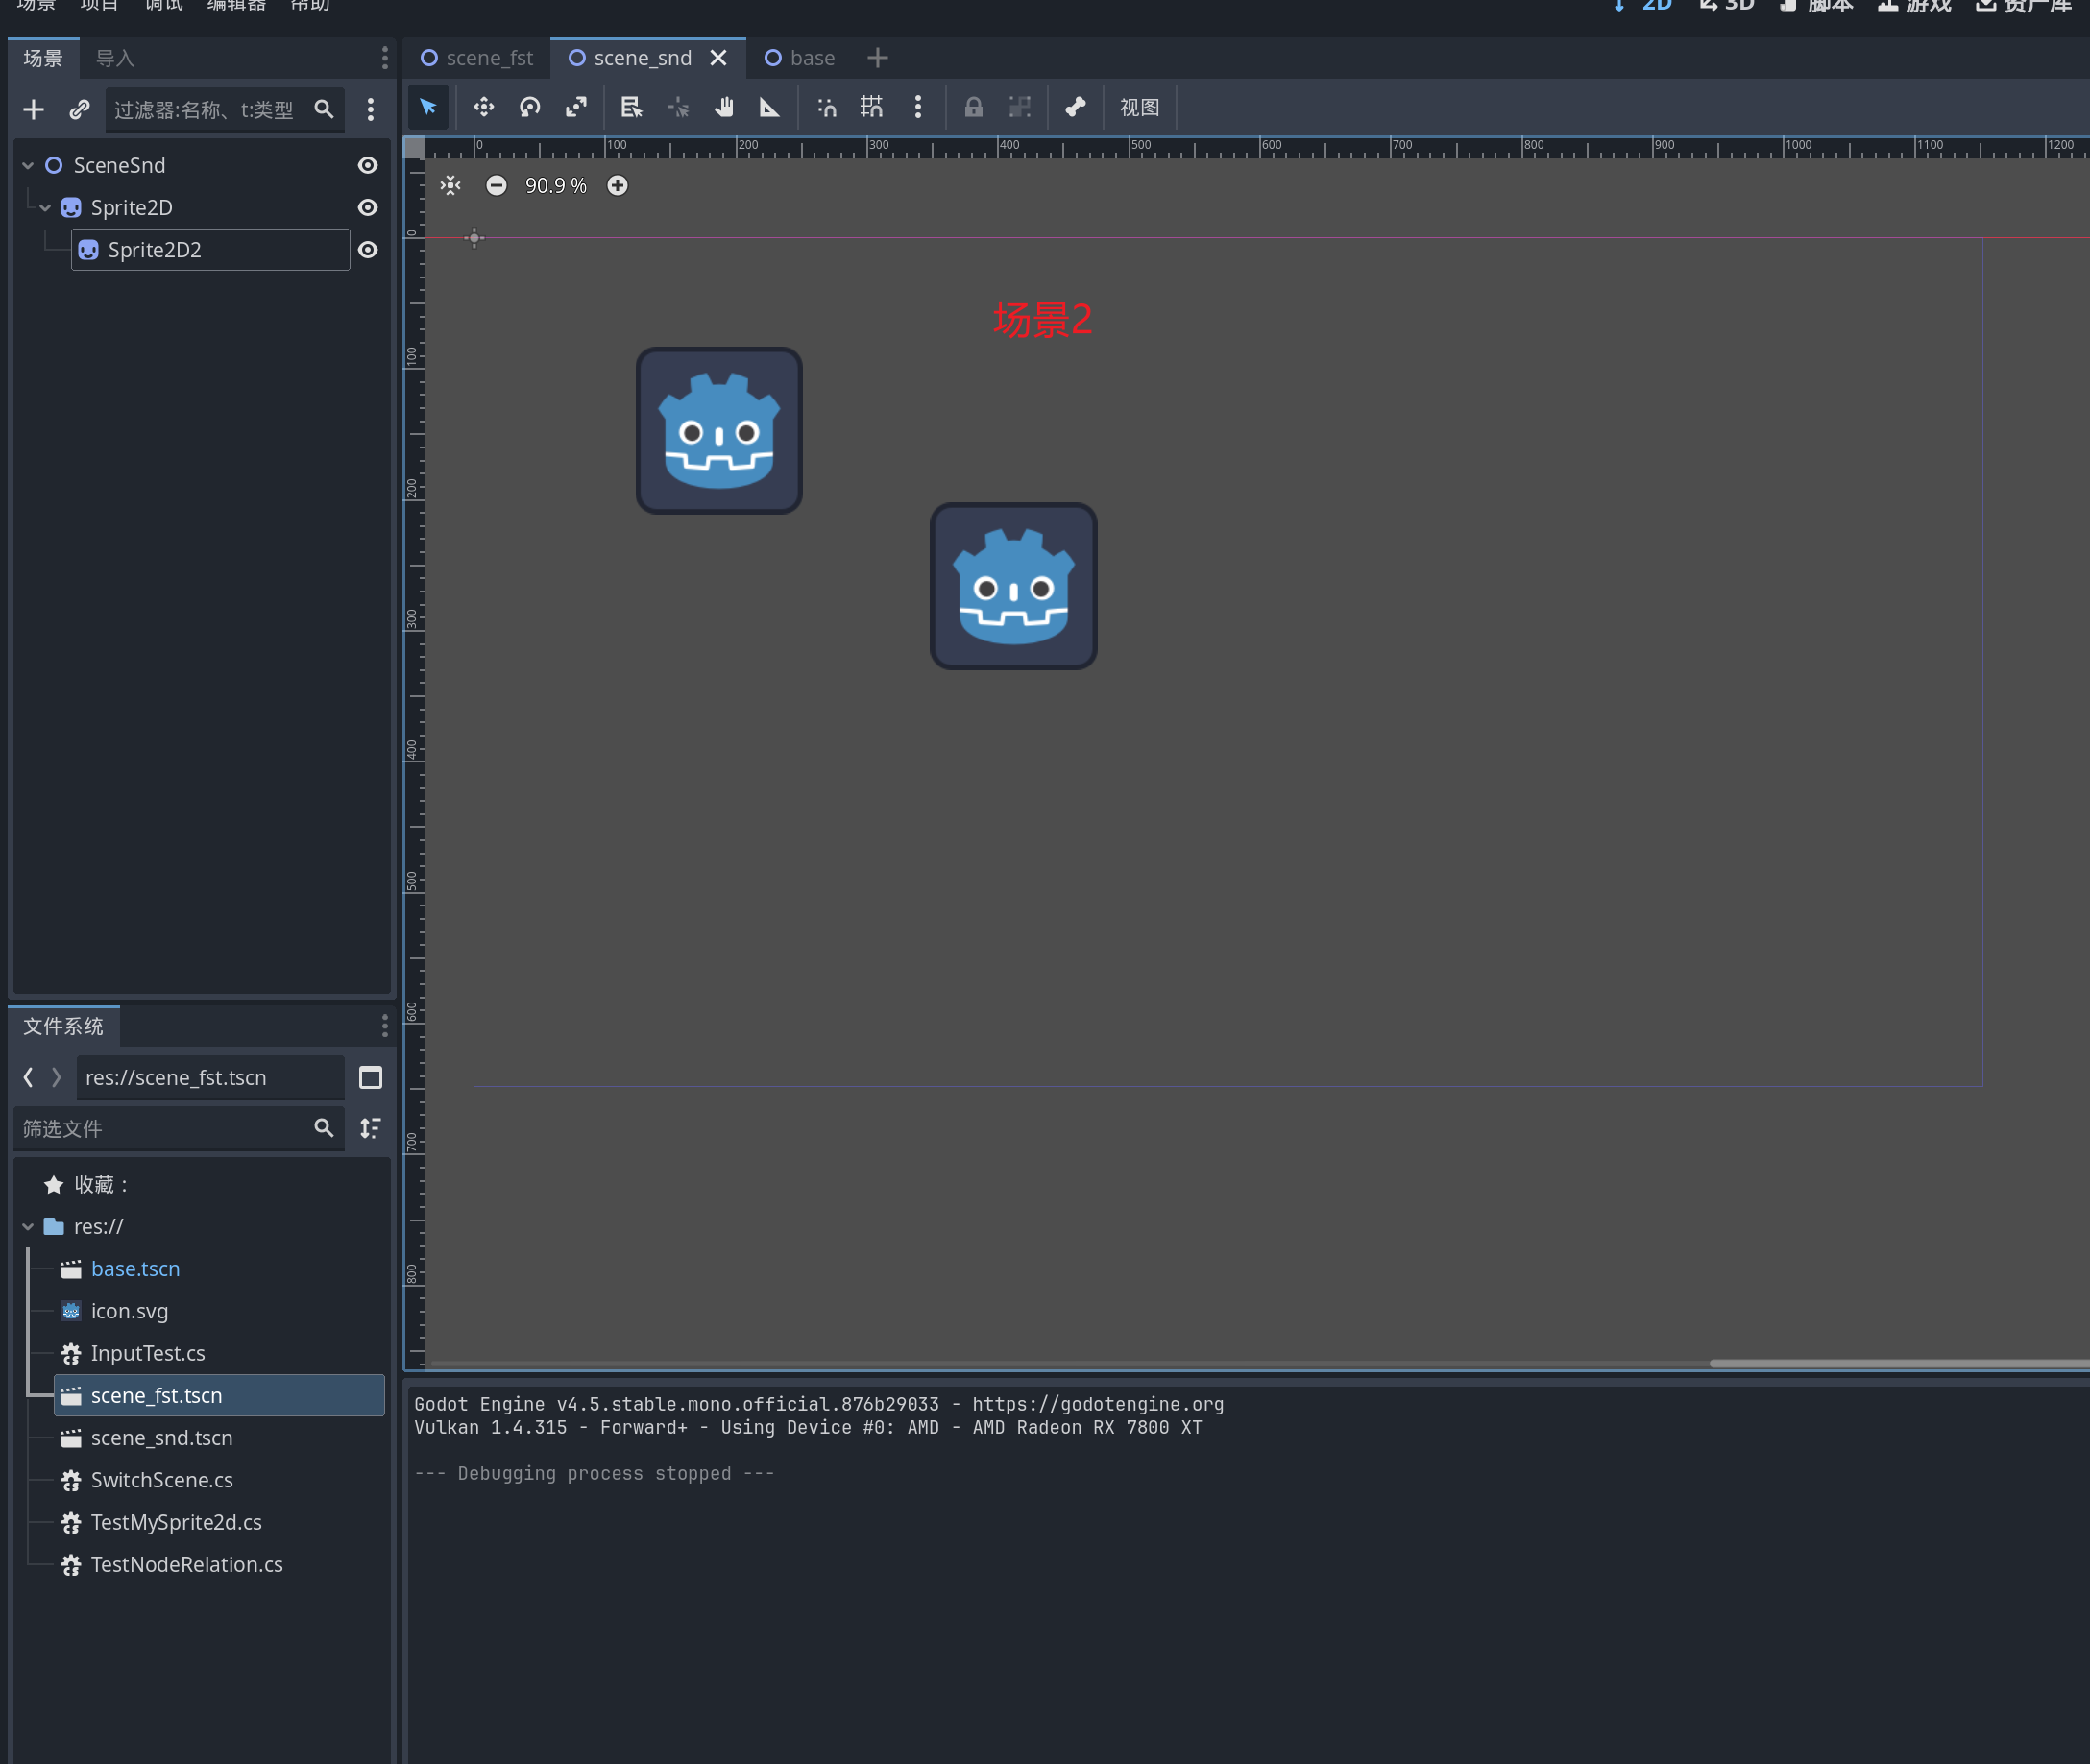The image size is (2090, 1764).
Task: Collapse the res:// folder
Action: click(x=28, y=1227)
